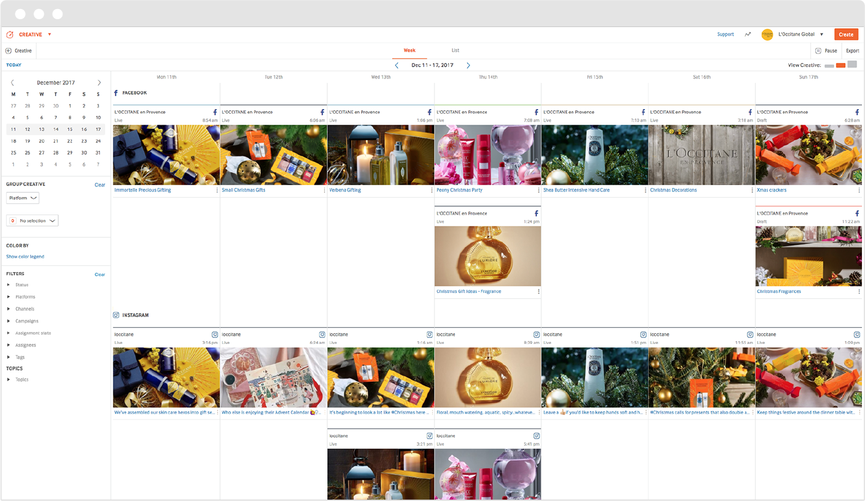Open the analytics trend line icon
Viewport: 865px width, 501px height.
point(748,35)
